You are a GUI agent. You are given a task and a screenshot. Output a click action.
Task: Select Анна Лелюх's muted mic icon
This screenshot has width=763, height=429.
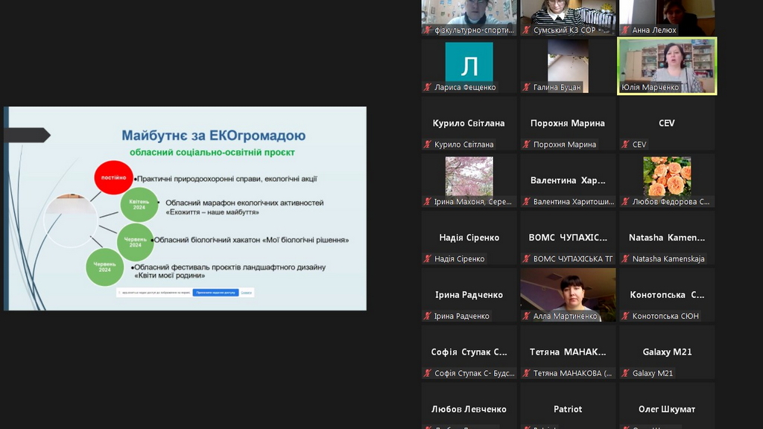[626, 31]
